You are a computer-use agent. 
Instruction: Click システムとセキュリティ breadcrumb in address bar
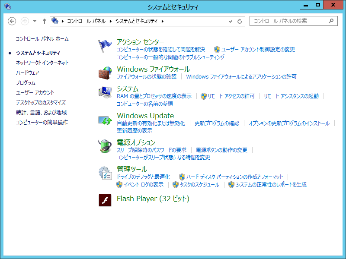pyautogui.click(x=136, y=21)
